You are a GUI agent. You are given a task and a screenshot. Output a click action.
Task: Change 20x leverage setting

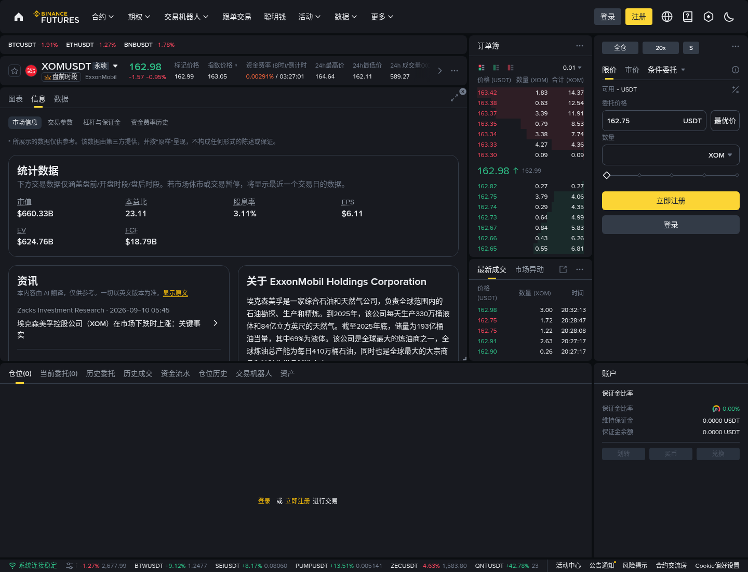[661, 48]
